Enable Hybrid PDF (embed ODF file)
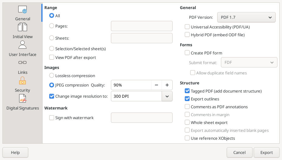 tap(187, 35)
